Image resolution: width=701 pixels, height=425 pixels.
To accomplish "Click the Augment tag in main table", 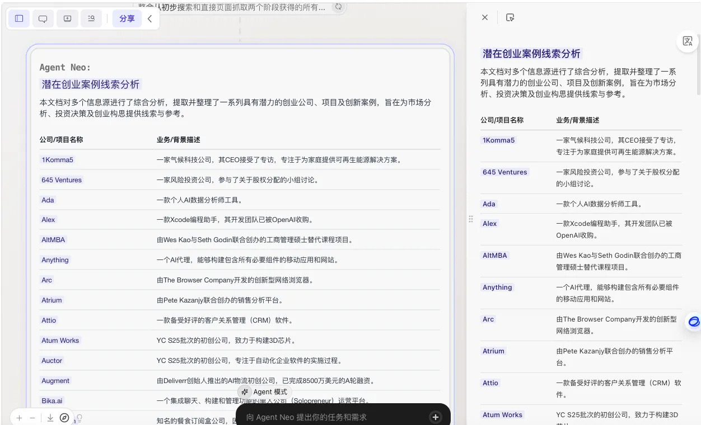I will click(55, 381).
